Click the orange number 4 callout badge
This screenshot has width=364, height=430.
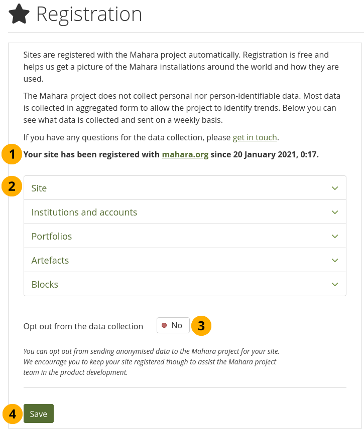point(12,414)
